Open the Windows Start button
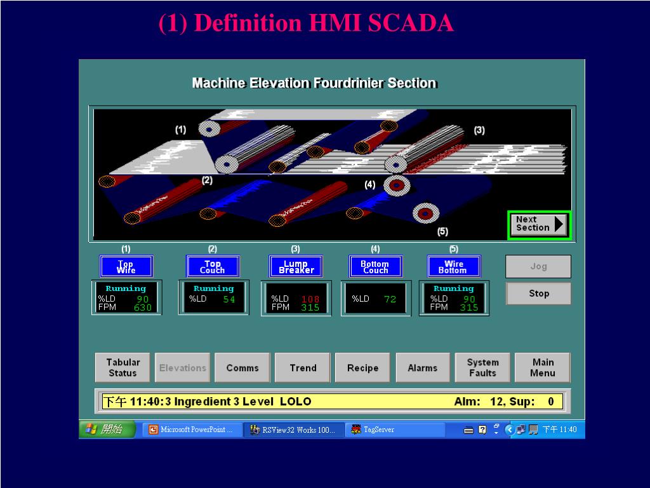The width and height of the screenshot is (650, 488). pyautogui.click(x=107, y=429)
